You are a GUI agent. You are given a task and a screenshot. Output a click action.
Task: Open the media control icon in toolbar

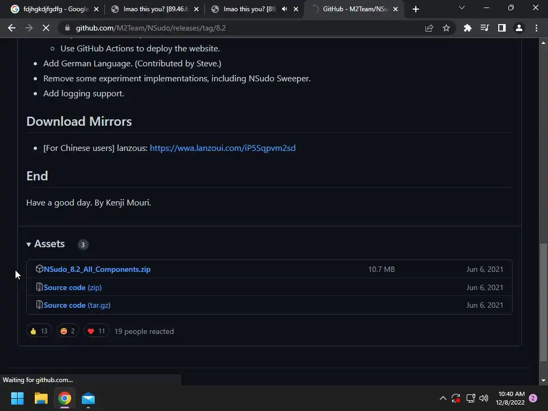pos(484,28)
